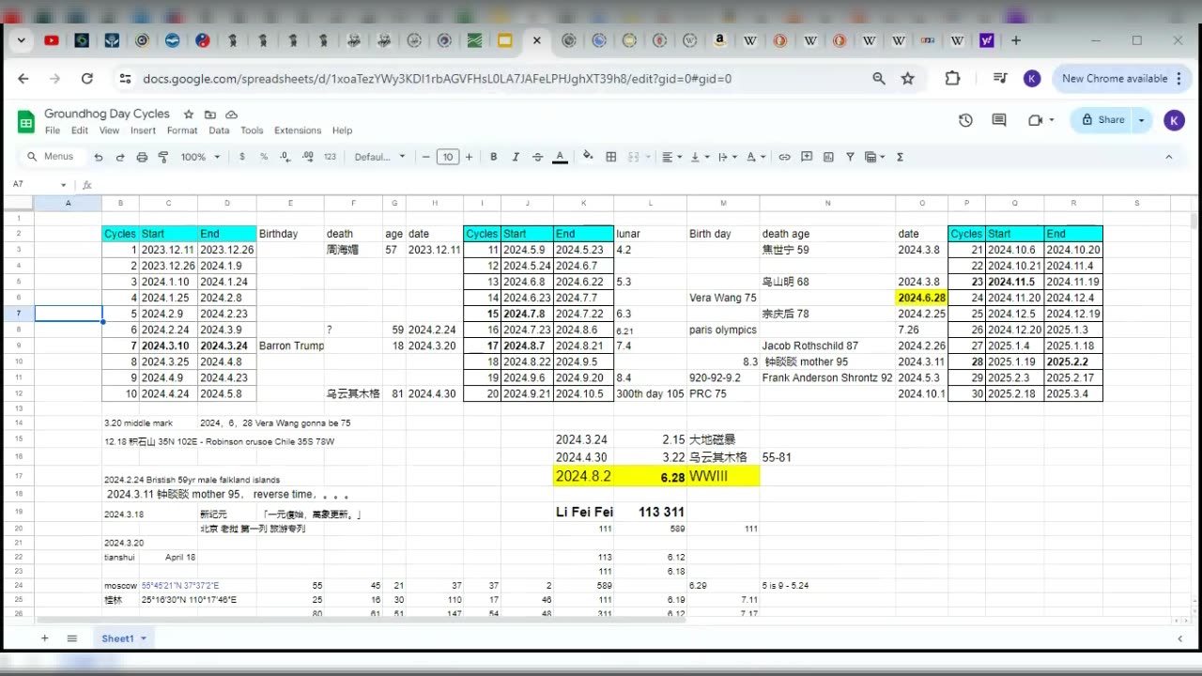1202x676 pixels.
Task: Collapse the toolbar header chevron
Action: (x=1169, y=157)
